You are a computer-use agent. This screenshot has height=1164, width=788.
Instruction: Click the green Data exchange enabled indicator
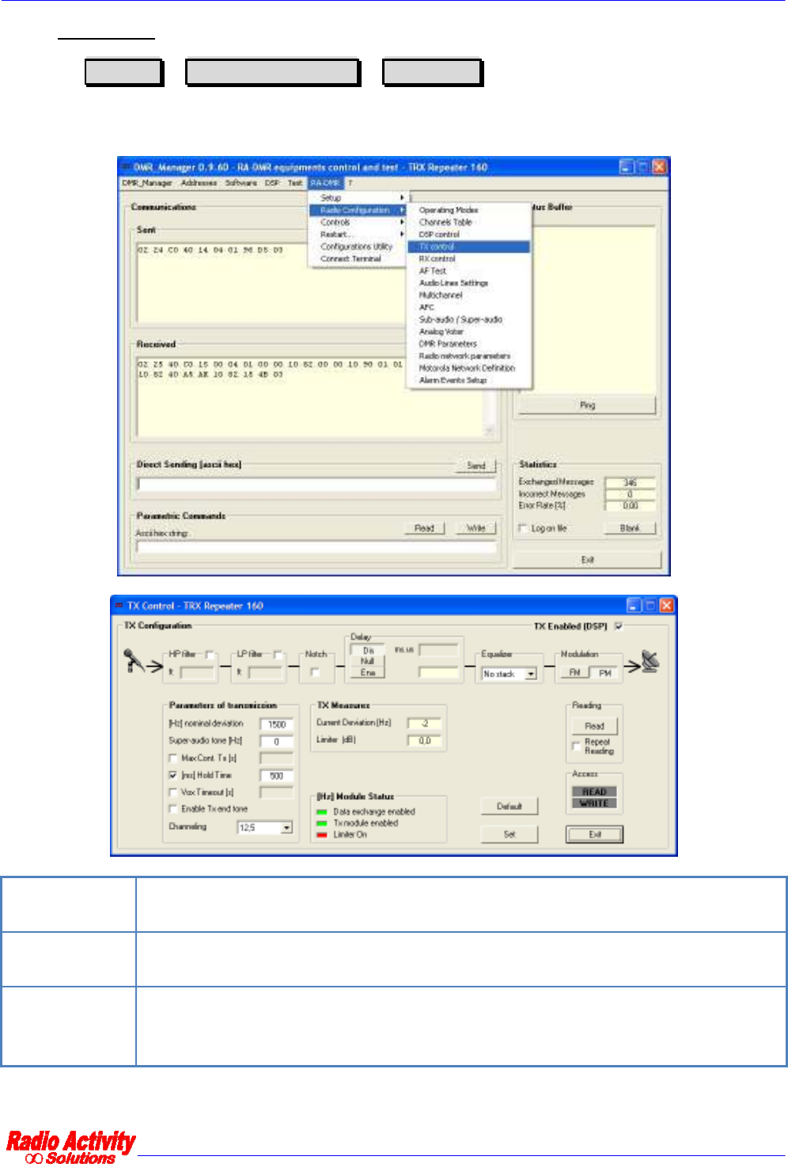point(322,812)
